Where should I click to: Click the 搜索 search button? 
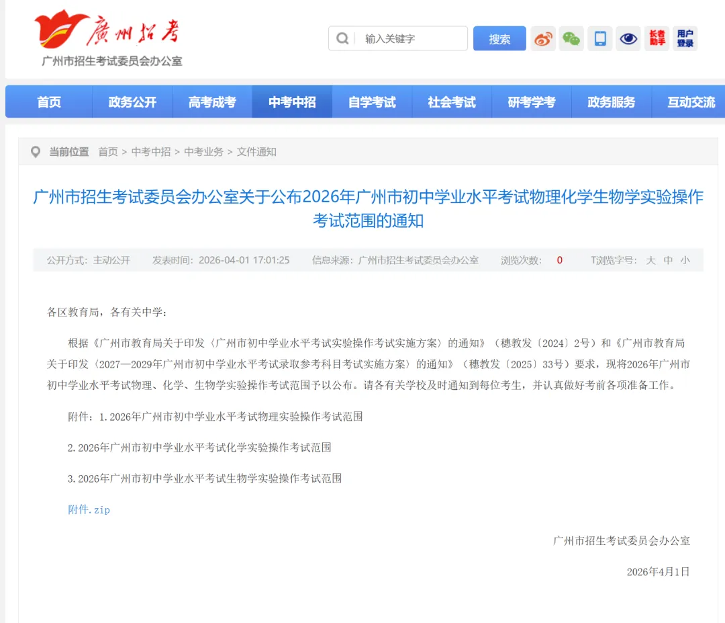[499, 38]
